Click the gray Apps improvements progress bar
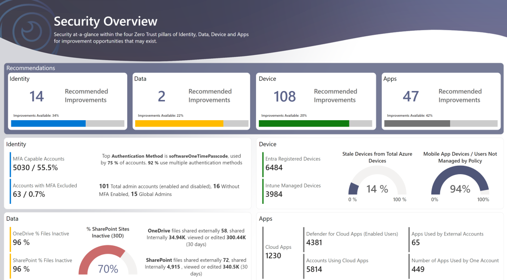The height and width of the screenshot is (280, 507). pyautogui.click(x=417, y=123)
